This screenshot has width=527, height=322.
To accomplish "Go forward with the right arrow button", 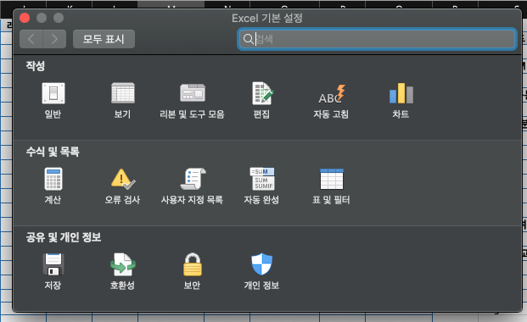I will click(54, 39).
